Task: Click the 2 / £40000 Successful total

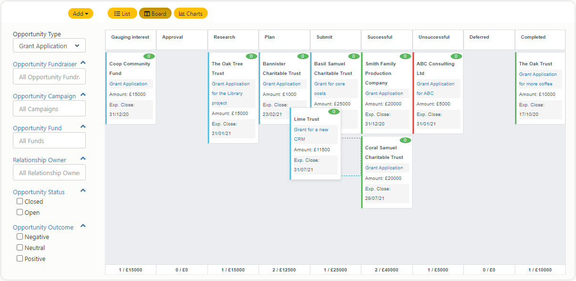Action: [387, 270]
